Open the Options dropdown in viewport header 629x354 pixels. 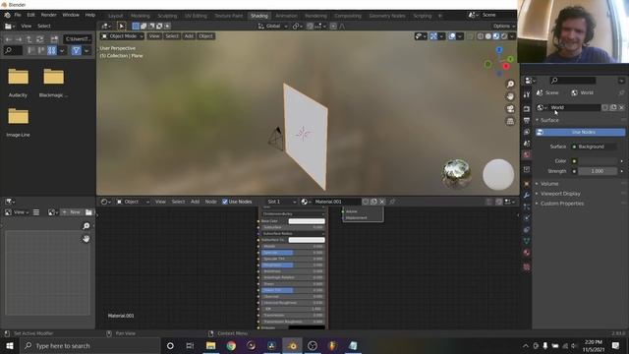click(504, 27)
